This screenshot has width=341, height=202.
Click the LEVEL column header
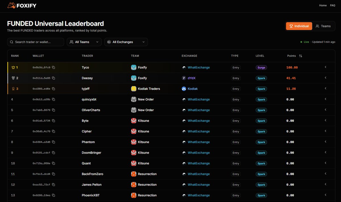click(x=260, y=56)
